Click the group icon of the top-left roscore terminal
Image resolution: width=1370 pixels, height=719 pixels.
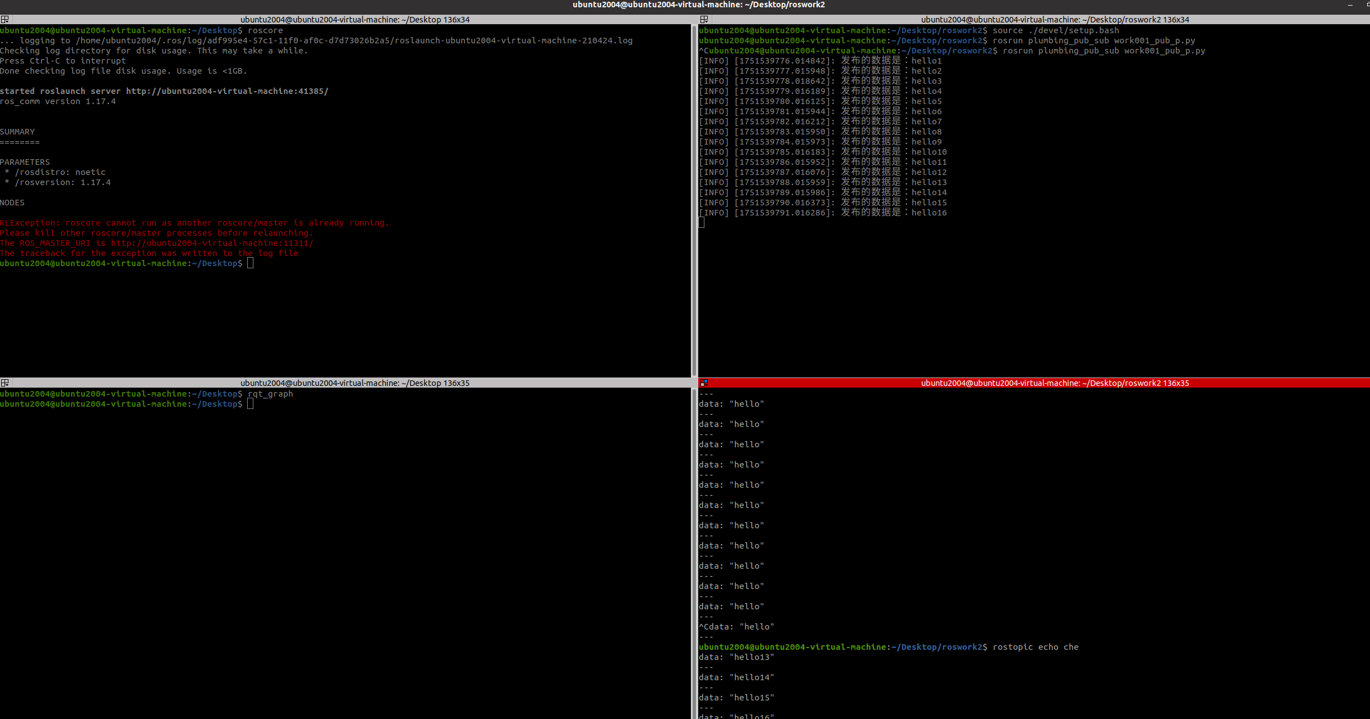[5, 19]
